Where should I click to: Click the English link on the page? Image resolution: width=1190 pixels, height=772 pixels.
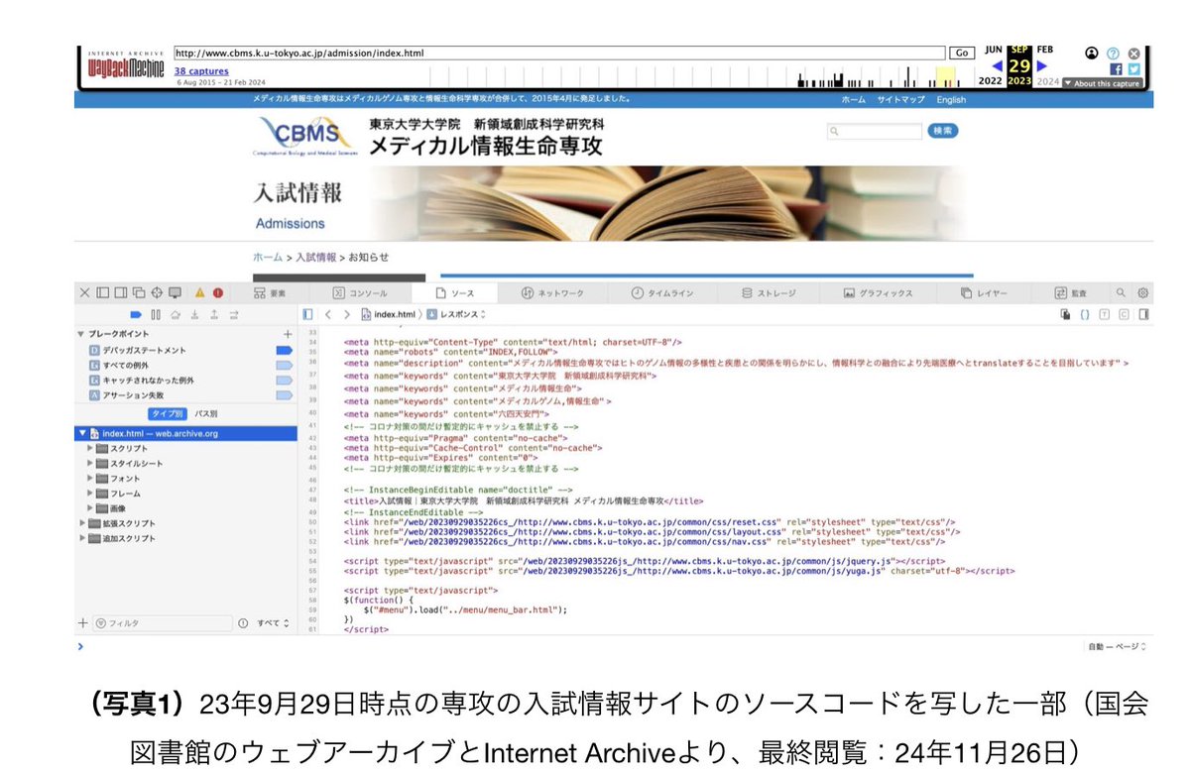pyautogui.click(x=950, y=100)
